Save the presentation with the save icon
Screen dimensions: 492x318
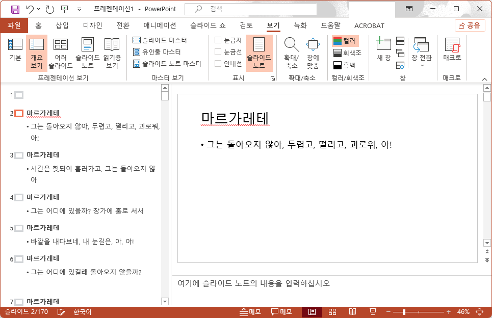tap(15, 9)
